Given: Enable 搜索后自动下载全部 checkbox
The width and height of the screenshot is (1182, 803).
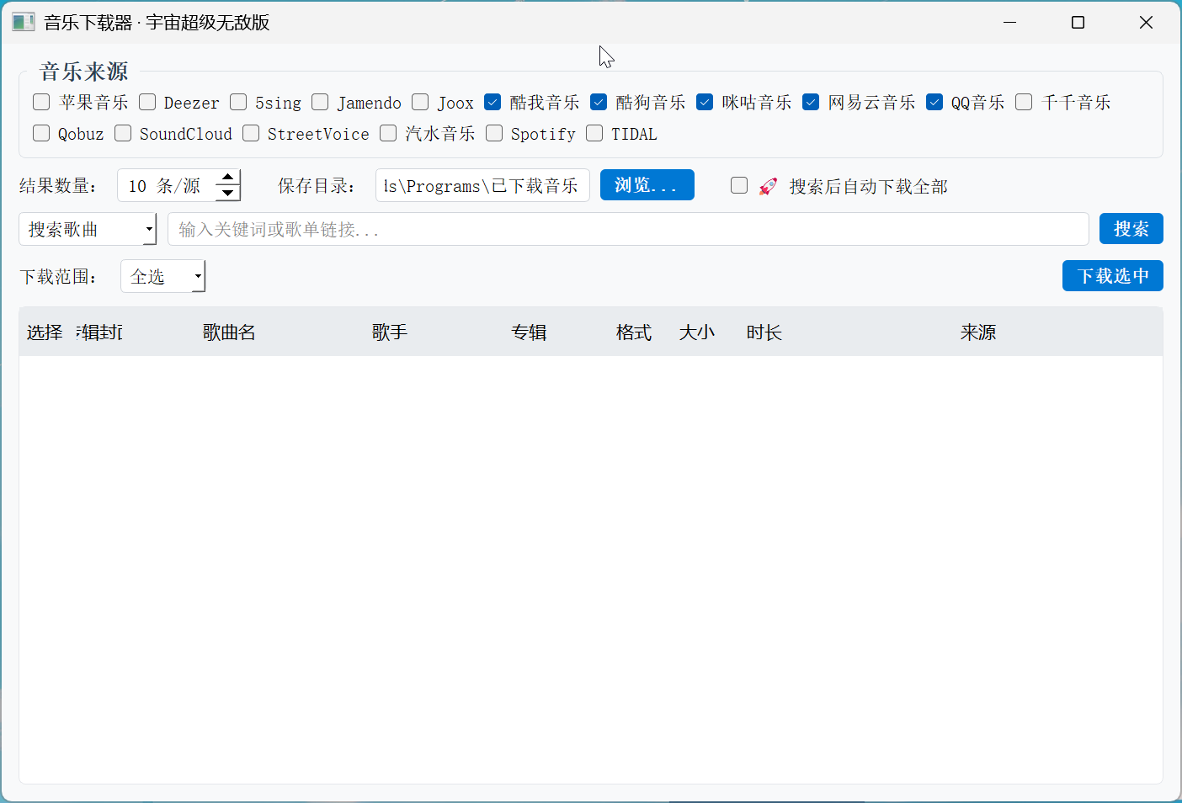Looking at the screenshot, I should [x=739, y=185].
